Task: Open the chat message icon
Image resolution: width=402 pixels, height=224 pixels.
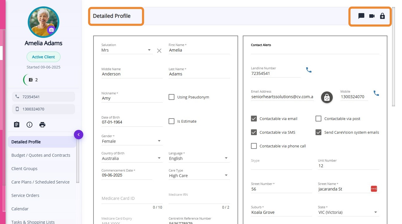Action: pos(361,16)
